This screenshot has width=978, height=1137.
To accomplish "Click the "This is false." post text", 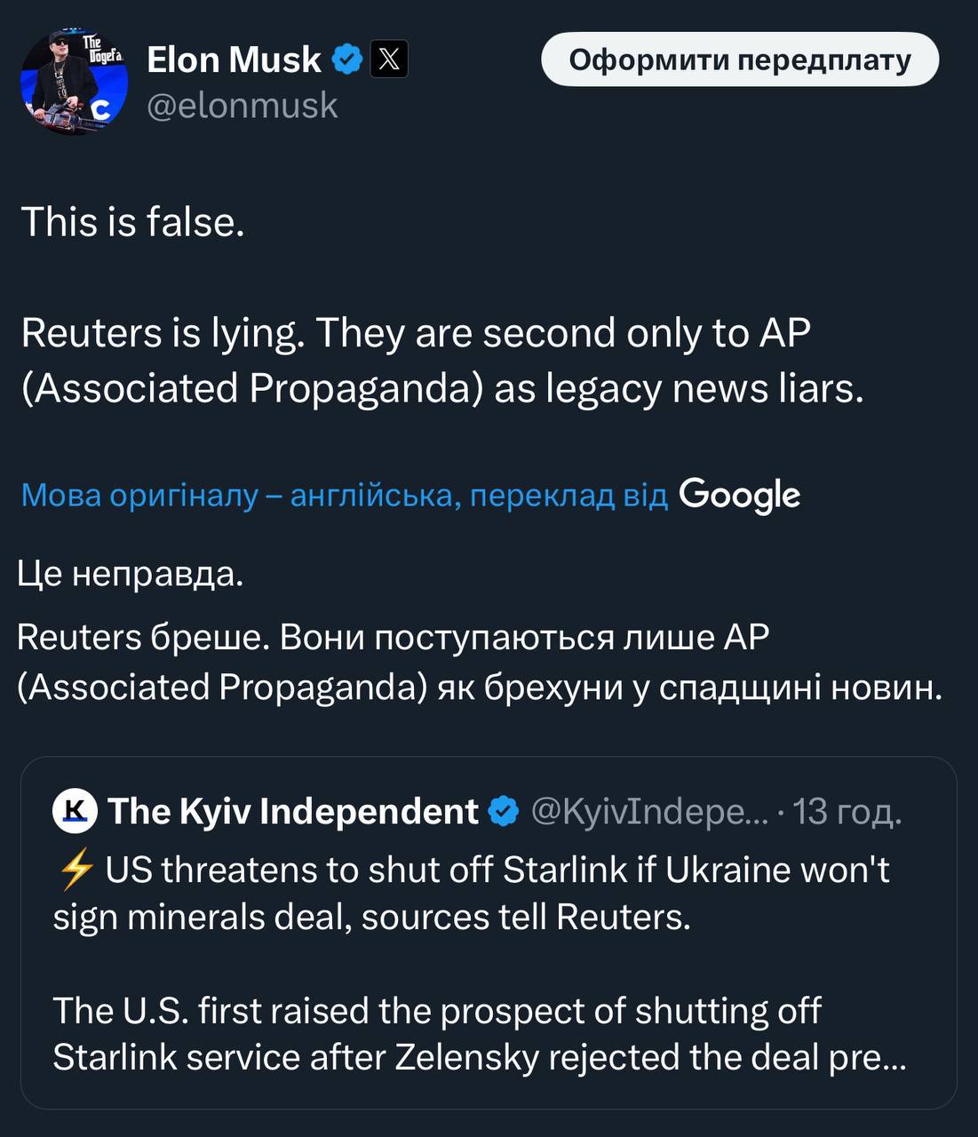I will [x=132, y=221].
